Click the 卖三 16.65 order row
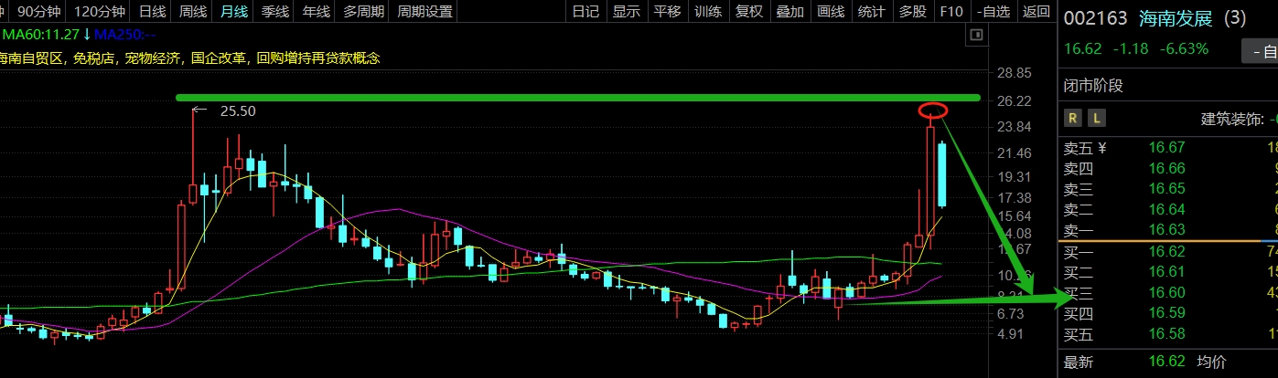 point(1170,188)
